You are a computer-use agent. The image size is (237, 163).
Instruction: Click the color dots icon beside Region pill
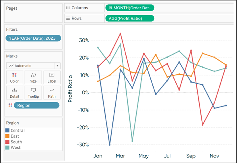[10, 105]
